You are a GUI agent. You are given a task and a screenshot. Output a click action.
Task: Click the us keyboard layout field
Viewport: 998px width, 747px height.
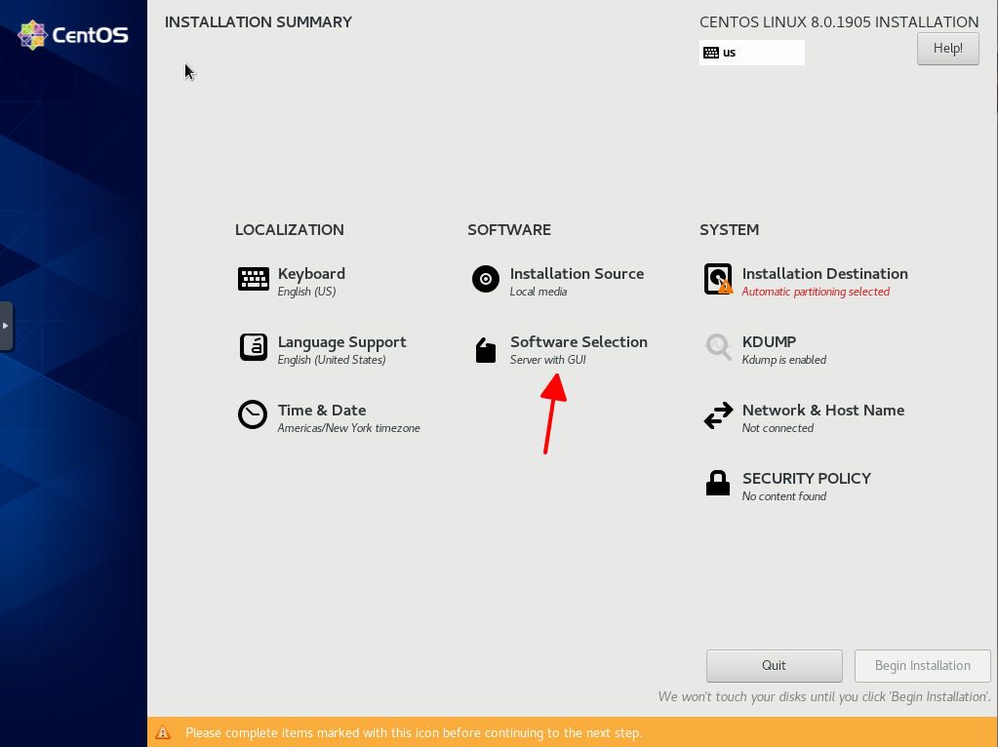pos(752,53)
